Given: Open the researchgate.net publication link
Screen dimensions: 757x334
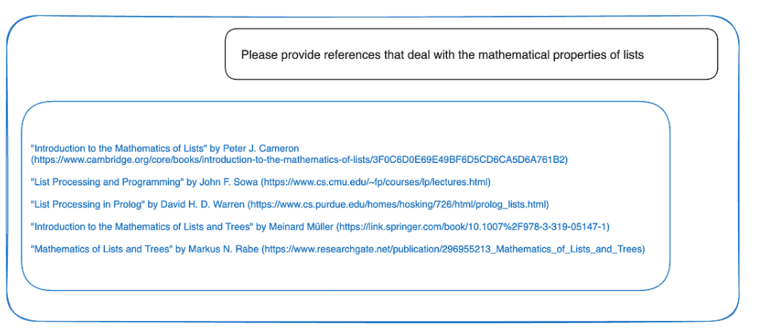Looking at the screenshot, I should coord(453,249).
